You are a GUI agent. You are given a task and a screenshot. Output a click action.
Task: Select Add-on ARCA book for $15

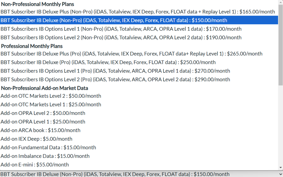click(x=40, y=130)
